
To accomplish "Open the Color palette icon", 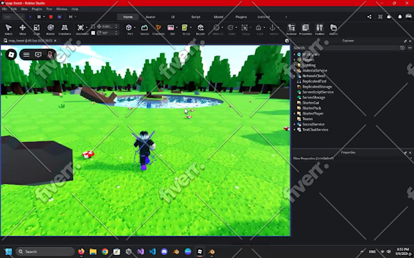I will tap(231, 28).
